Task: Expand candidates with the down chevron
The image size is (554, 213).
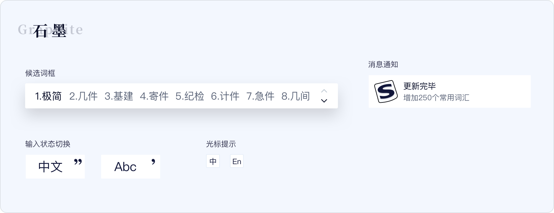Action: click(324, 101)
